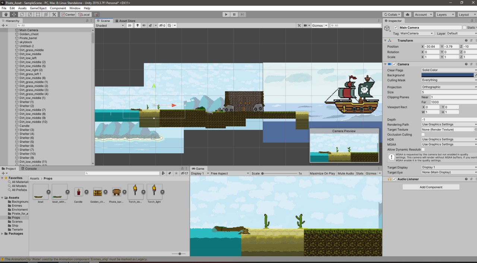Open the Component menu
This screenshot has height=263, width=477.
coord(58,8)
